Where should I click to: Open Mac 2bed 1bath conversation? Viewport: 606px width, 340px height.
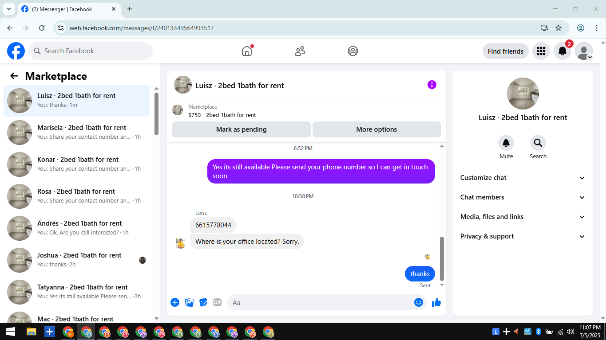76,316
